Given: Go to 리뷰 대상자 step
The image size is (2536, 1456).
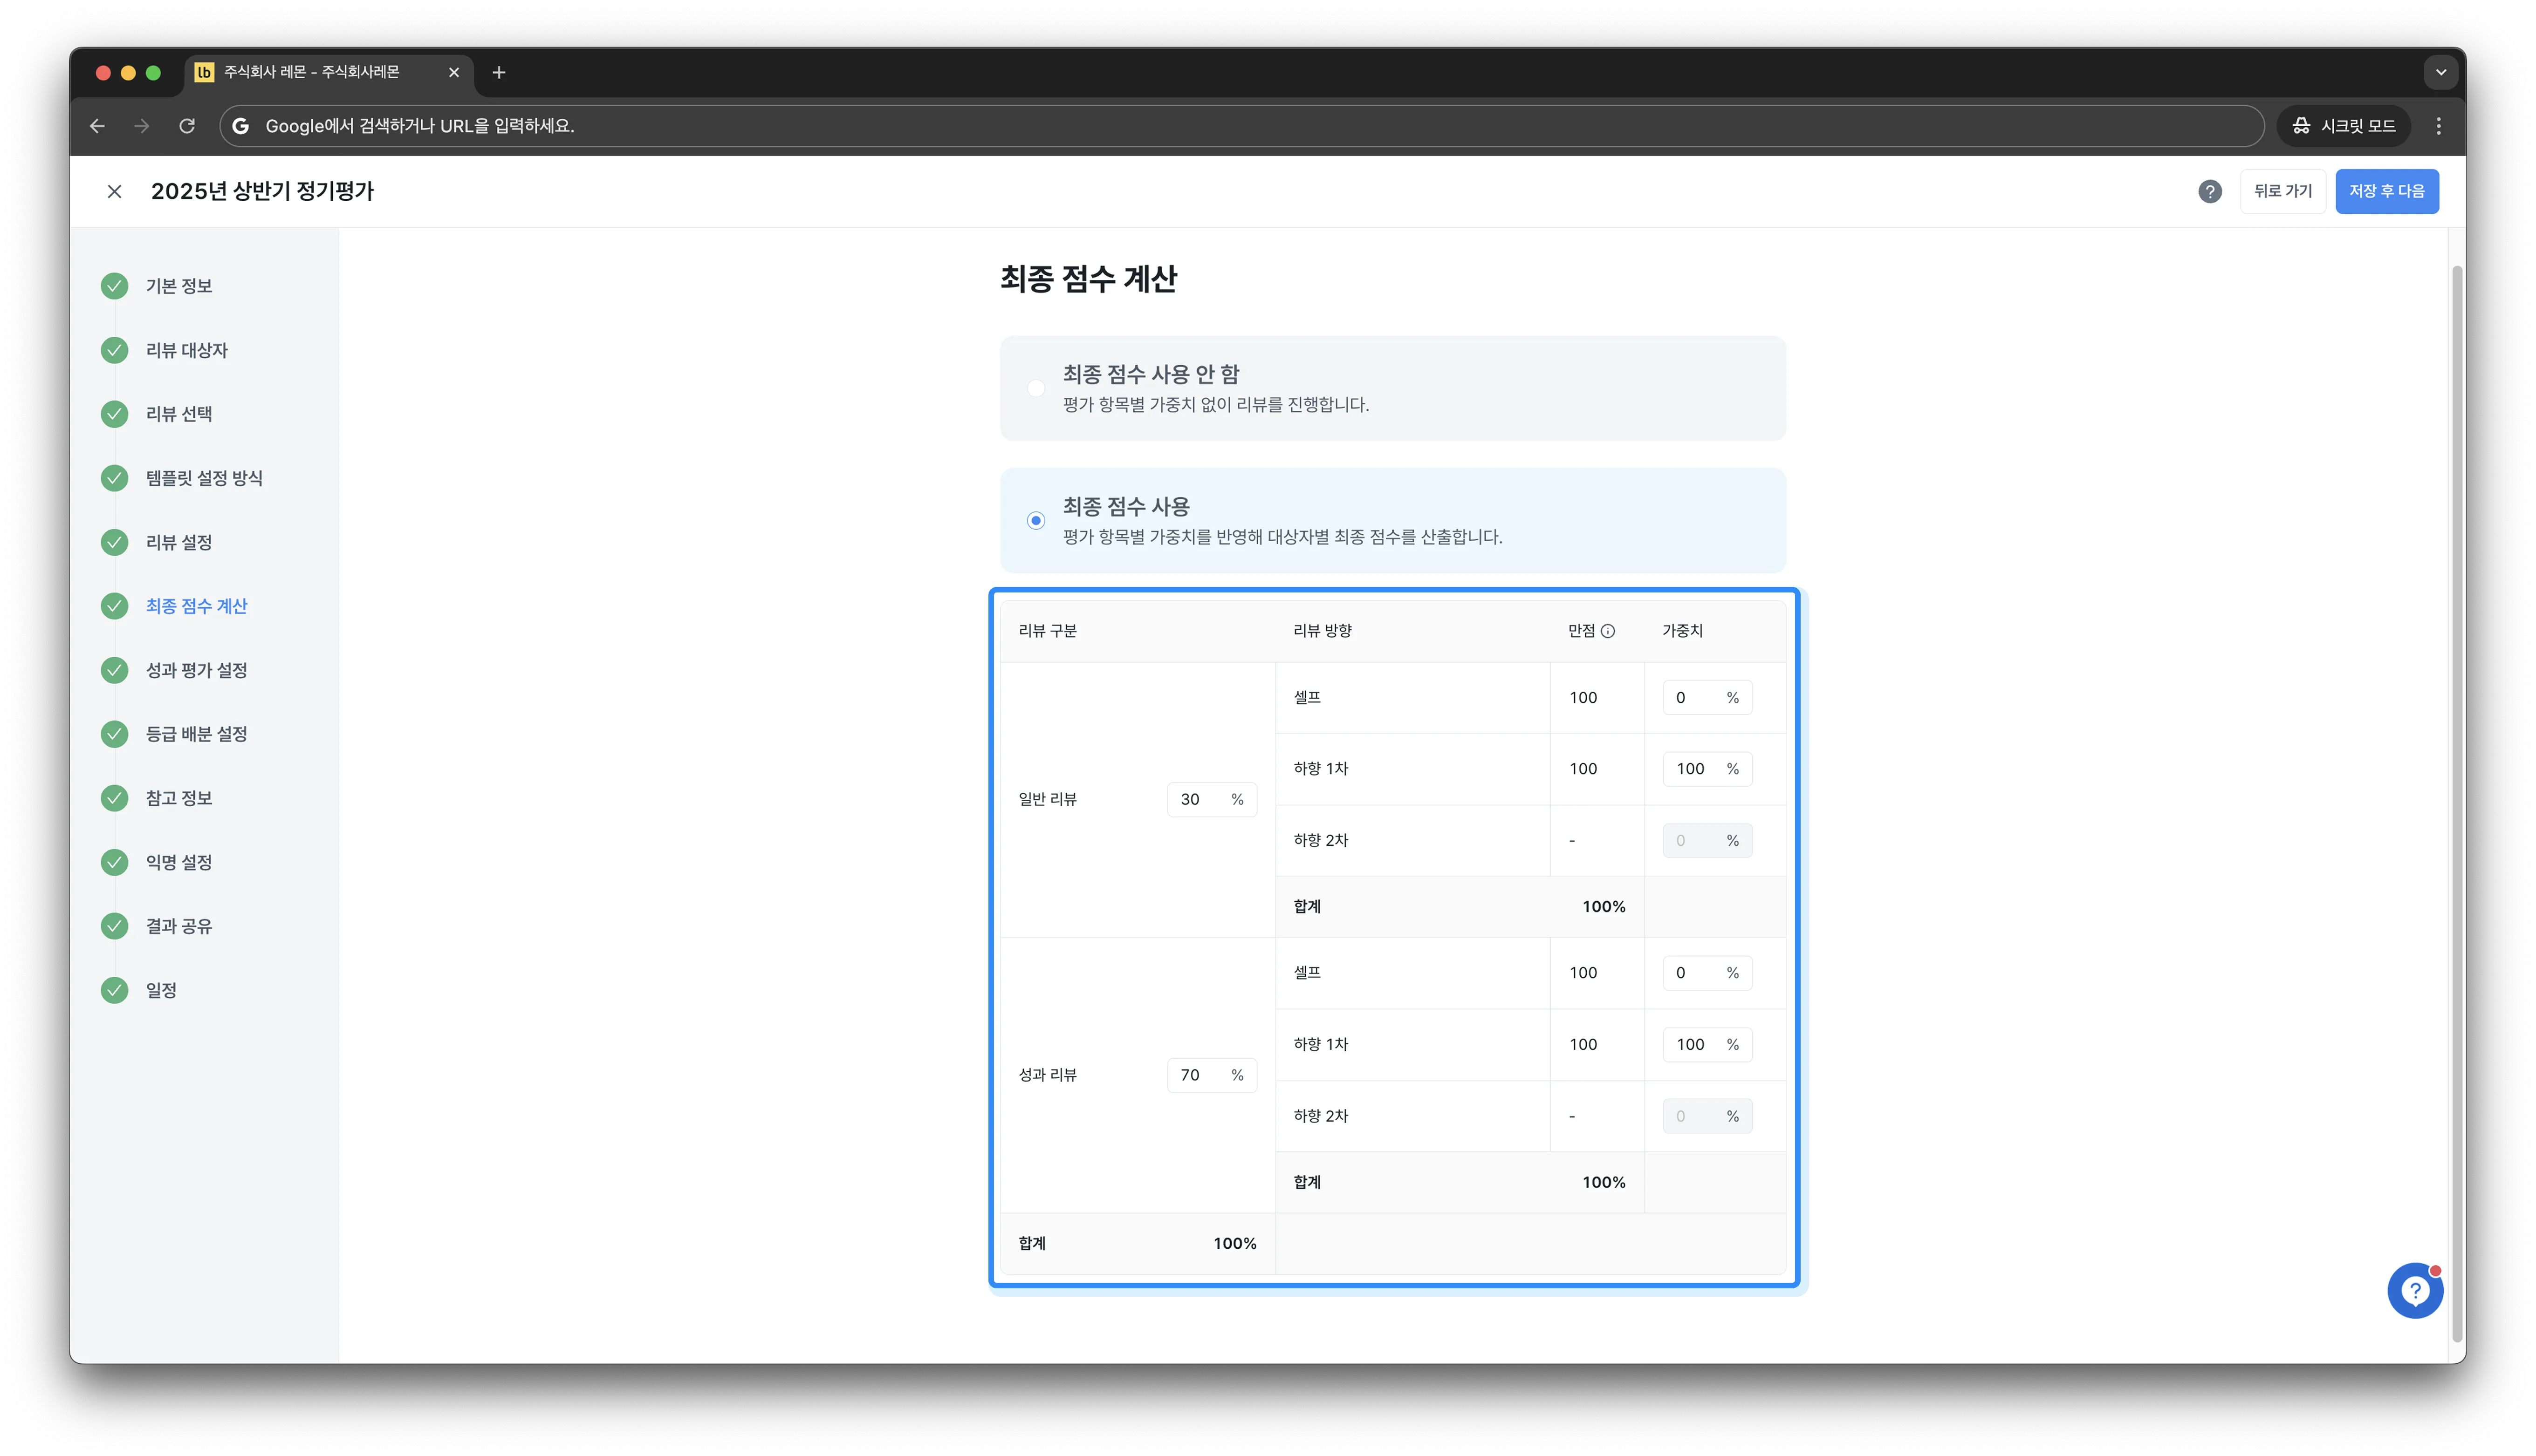Looking at the screenshot, I should [x=187, y=350].
